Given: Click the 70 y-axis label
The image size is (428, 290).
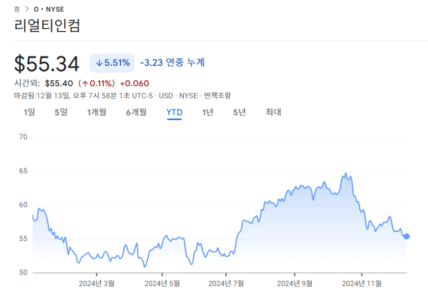Looking at the screenshot, I should pos(23,137).
